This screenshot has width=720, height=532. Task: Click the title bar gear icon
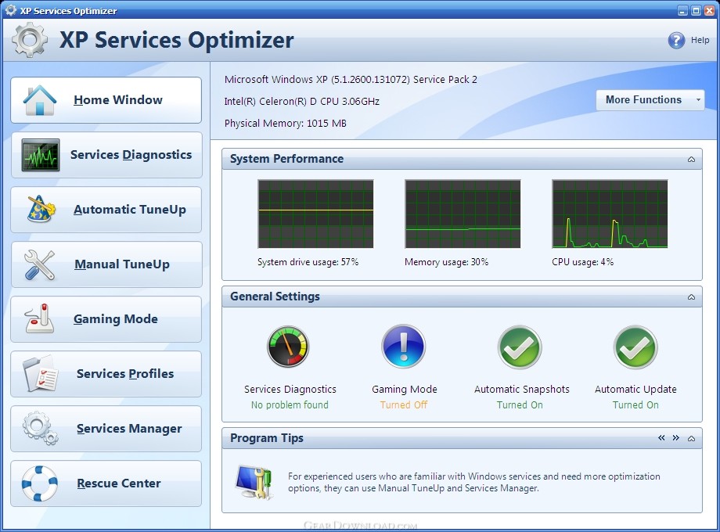[10, 9]
